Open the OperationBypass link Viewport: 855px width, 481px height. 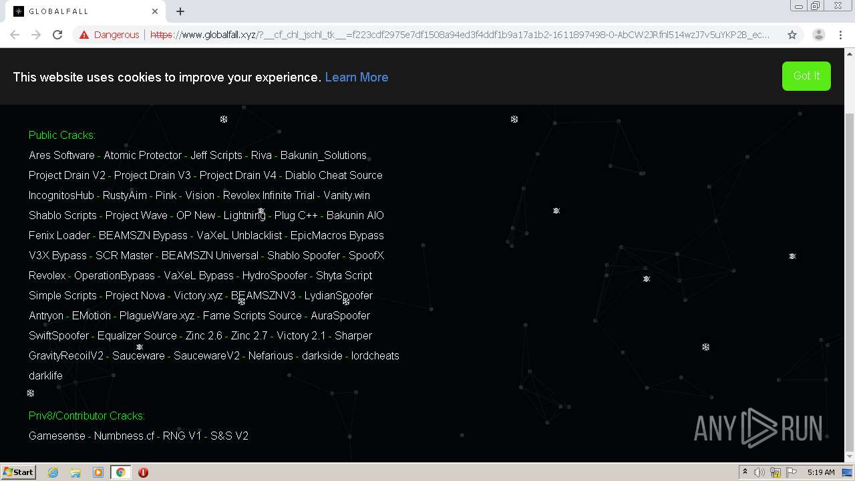point(114,275)
